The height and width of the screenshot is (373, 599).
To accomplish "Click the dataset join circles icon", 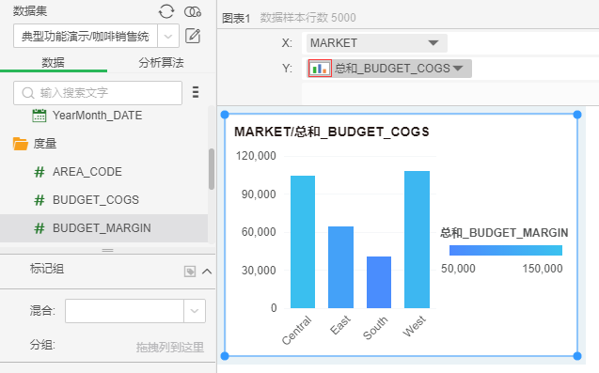I will (x=193, y=12).
